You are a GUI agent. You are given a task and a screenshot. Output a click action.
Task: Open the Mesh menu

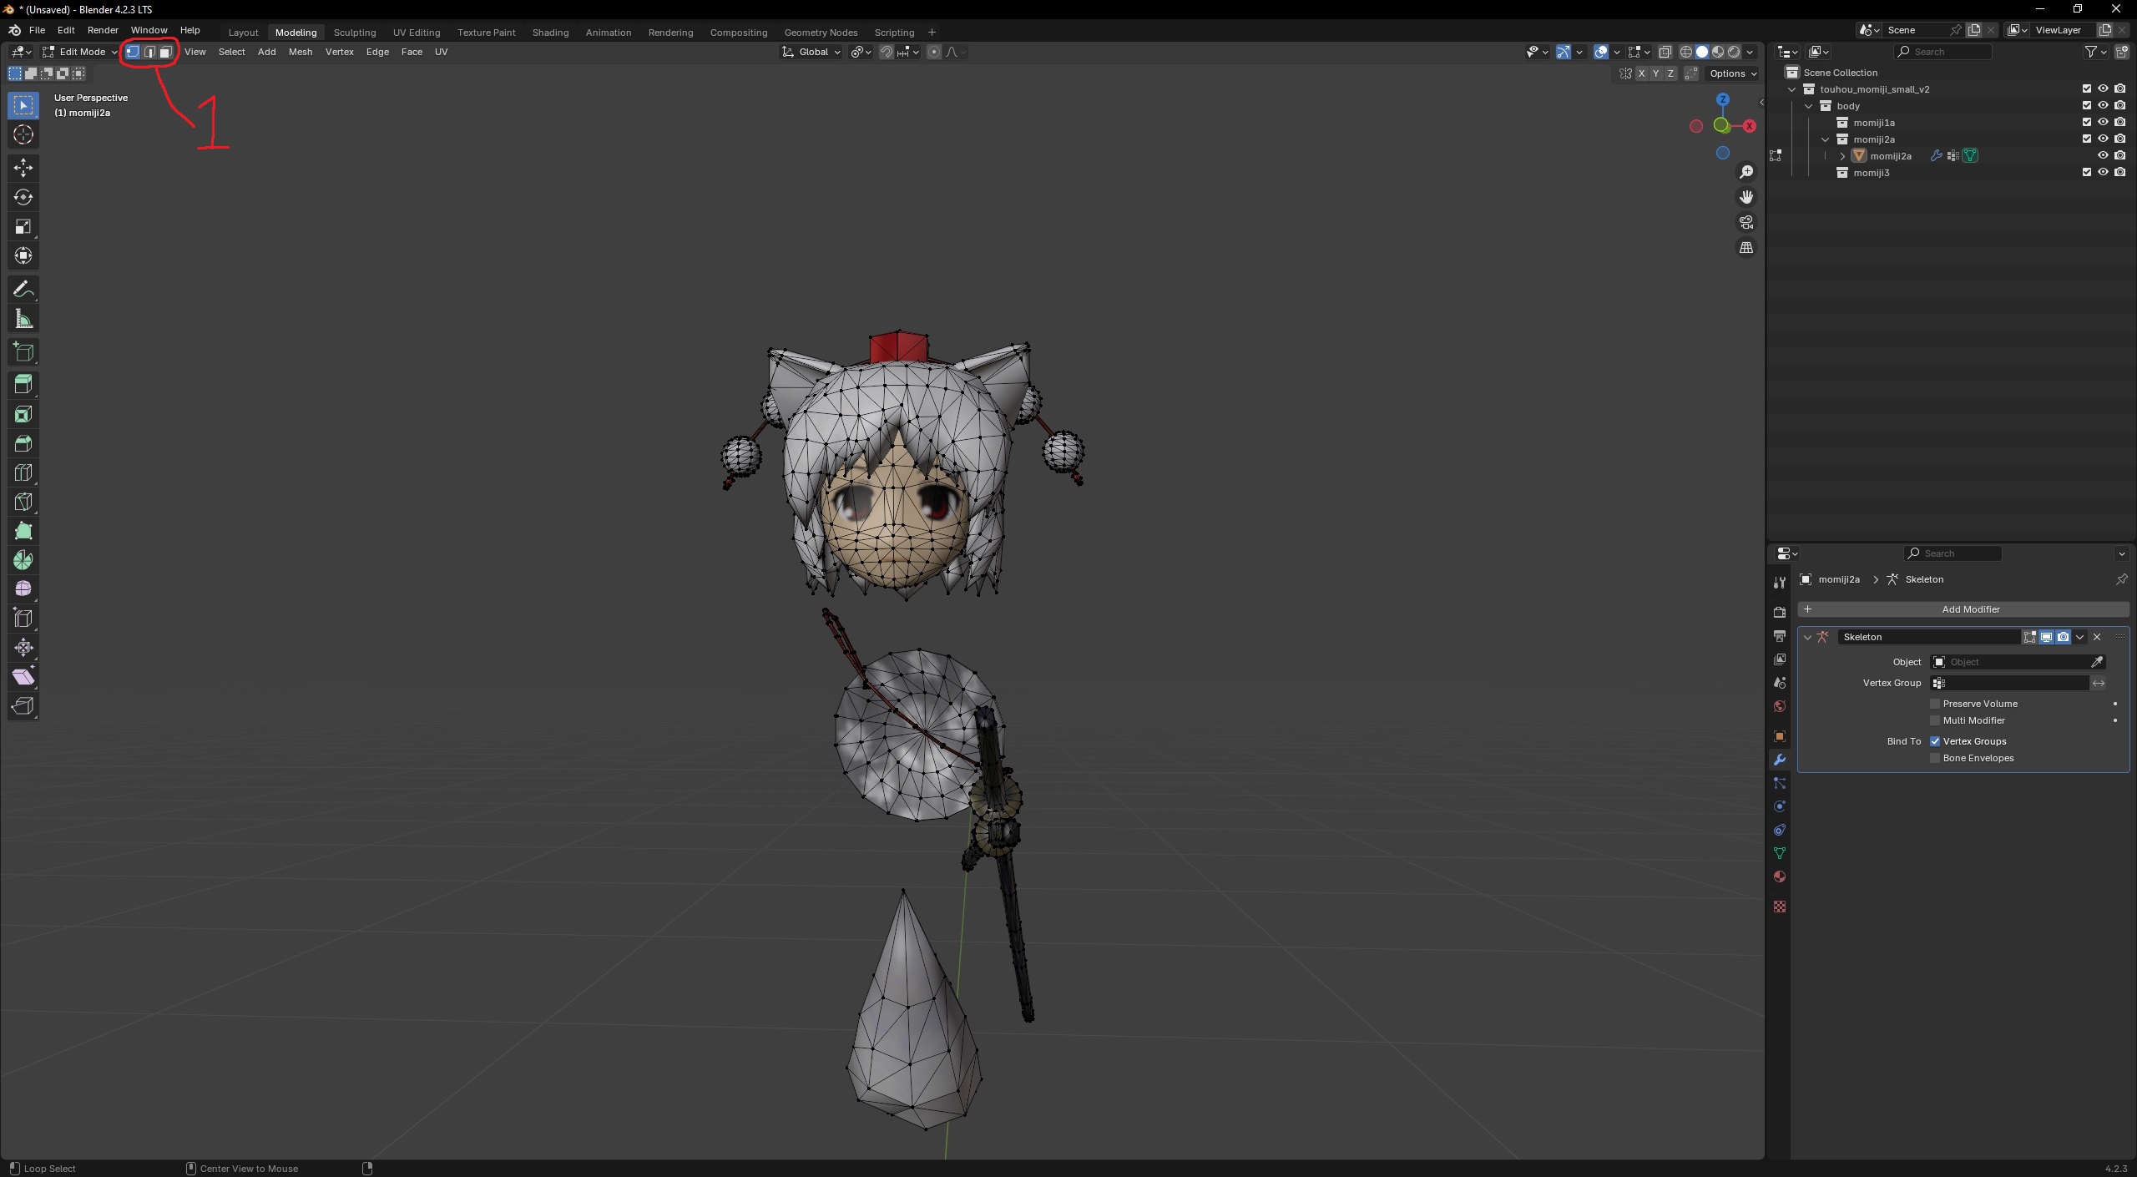(x=300, y=52)
